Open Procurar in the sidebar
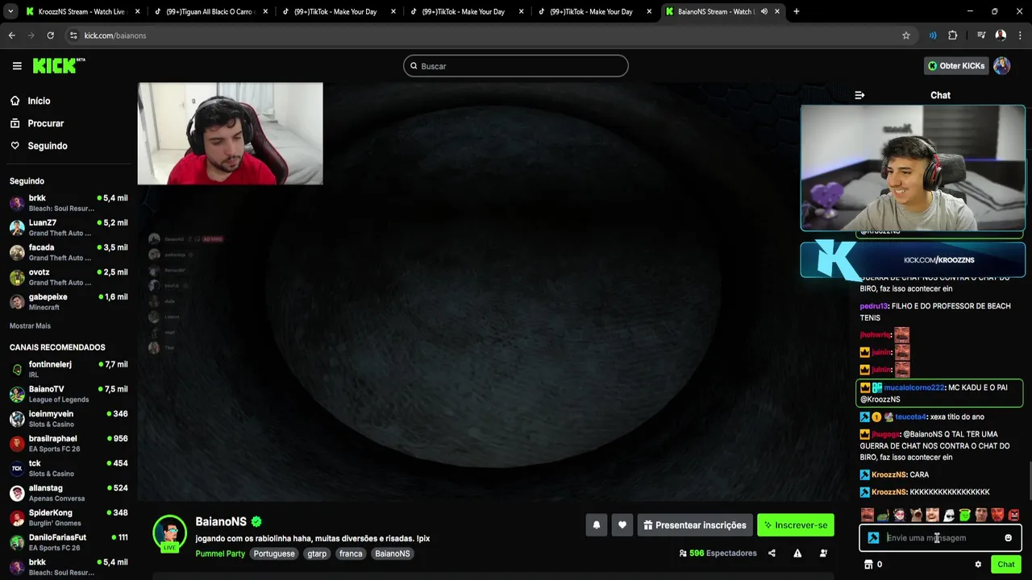The image size is (1032, 580). (x=36, y=123)
